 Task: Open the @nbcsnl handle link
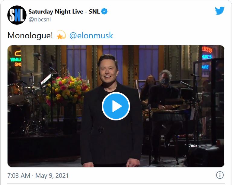(40, 20)
